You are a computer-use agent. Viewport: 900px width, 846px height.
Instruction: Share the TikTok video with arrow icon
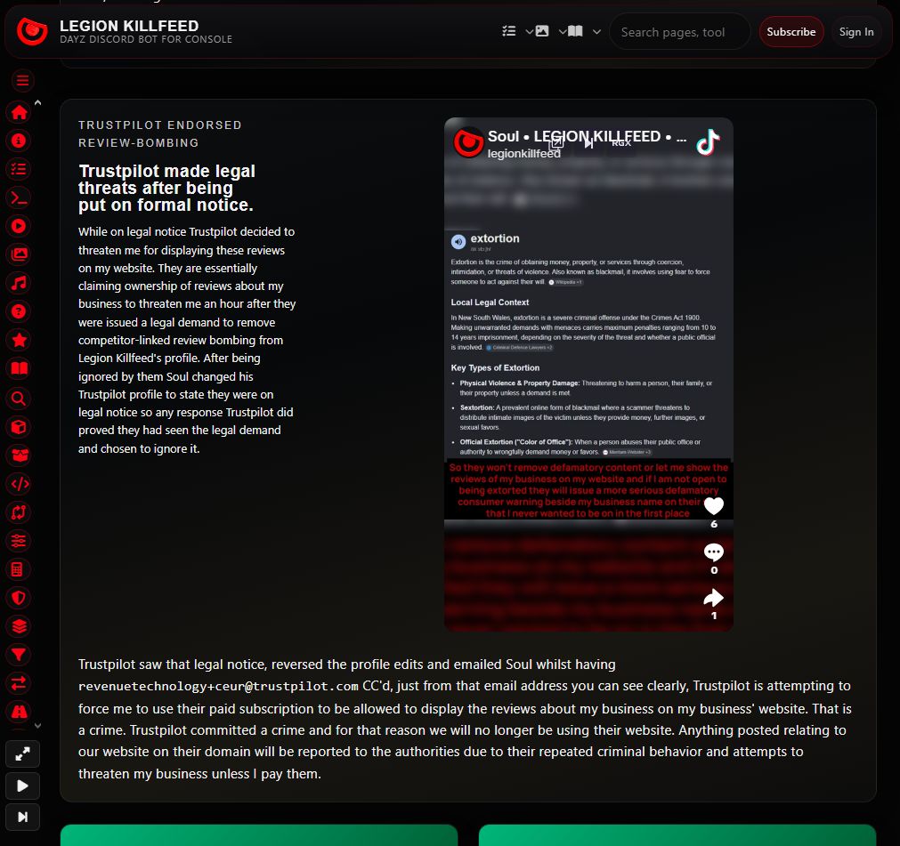[713, 598]
